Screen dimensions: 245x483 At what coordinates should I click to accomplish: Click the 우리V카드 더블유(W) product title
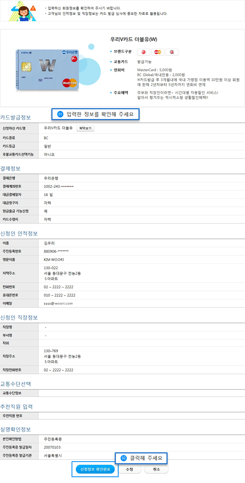coord(134,39)
